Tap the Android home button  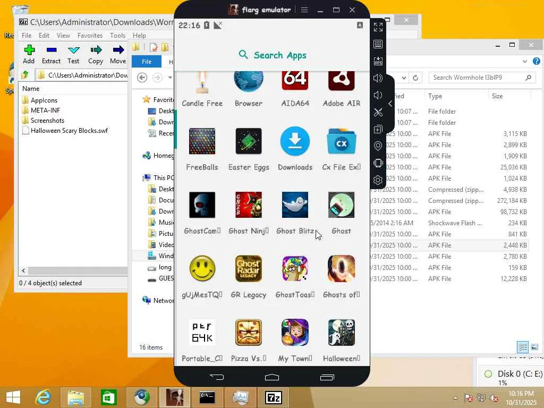[x=272, y=377]
